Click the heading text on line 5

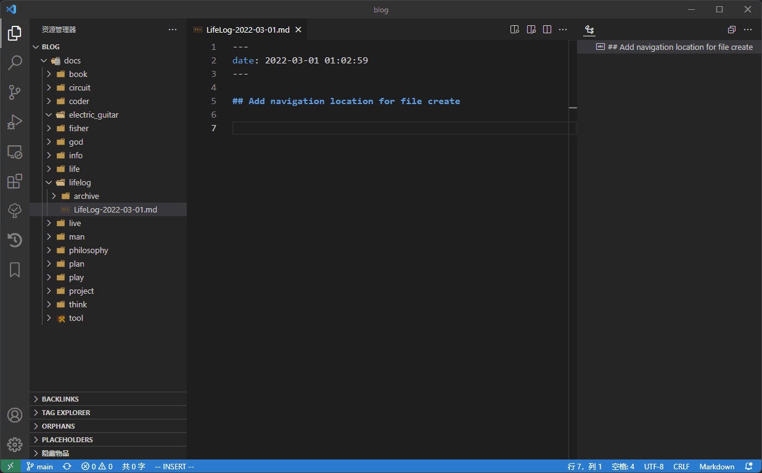[346, 101]
